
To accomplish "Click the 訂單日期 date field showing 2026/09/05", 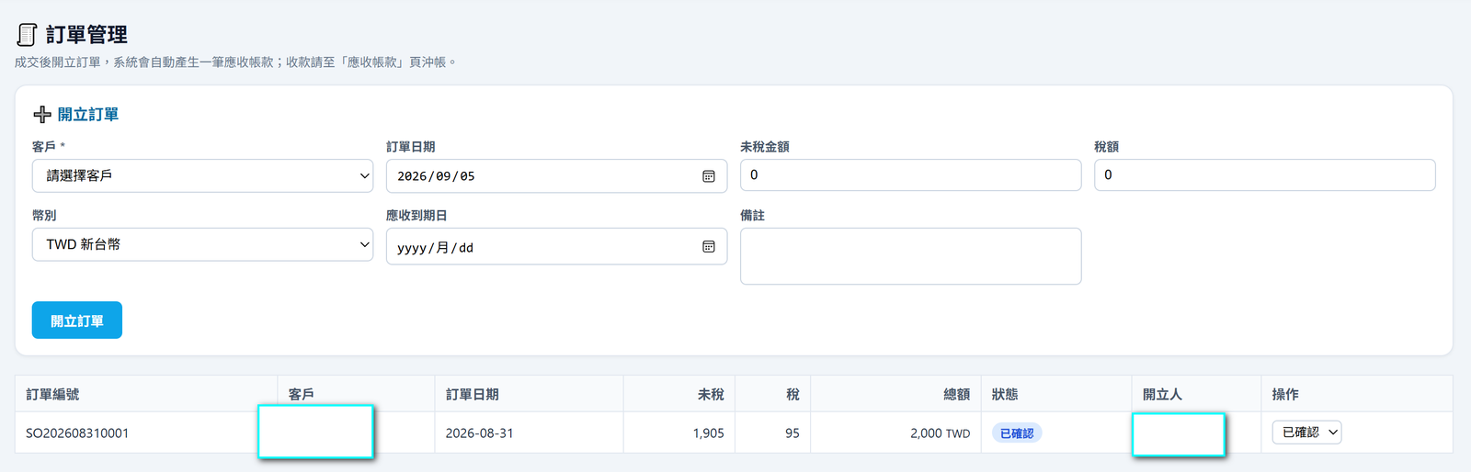I will coord(556,176).
